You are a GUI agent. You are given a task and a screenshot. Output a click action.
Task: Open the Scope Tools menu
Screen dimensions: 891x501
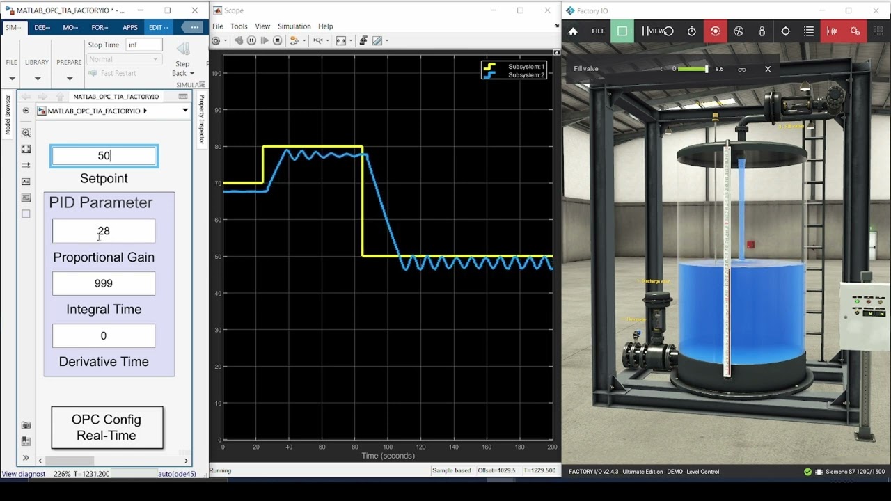tap(239, 26)
